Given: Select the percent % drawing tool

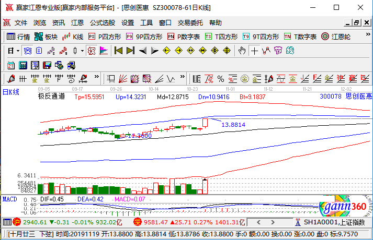Looking at the screenshot, I should pos(221,79).
